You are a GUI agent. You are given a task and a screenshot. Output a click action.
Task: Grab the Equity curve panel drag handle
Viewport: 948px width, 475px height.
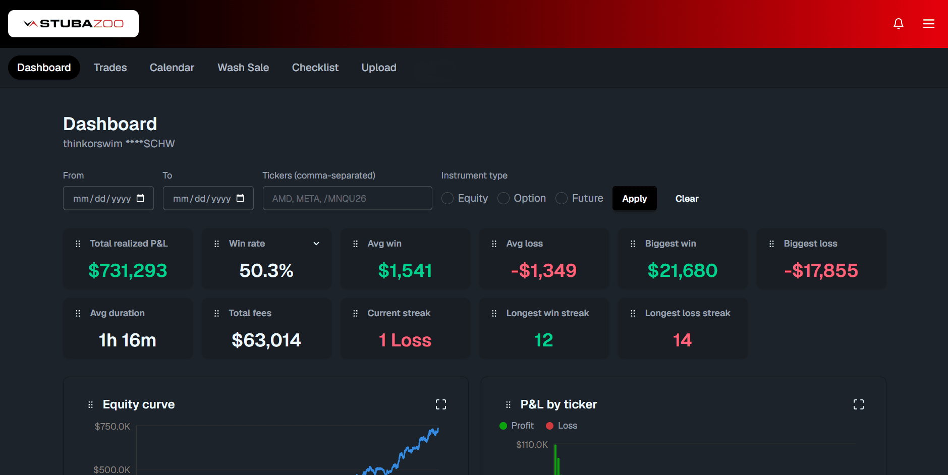coord(90,404)
